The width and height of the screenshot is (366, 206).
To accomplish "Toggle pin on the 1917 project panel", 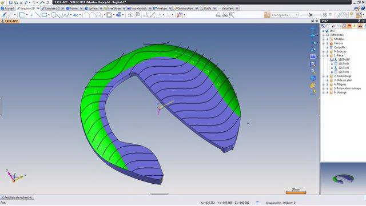I will point(359,21).
